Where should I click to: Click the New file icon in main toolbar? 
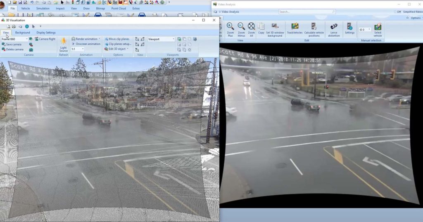click(x=9, y=2)
